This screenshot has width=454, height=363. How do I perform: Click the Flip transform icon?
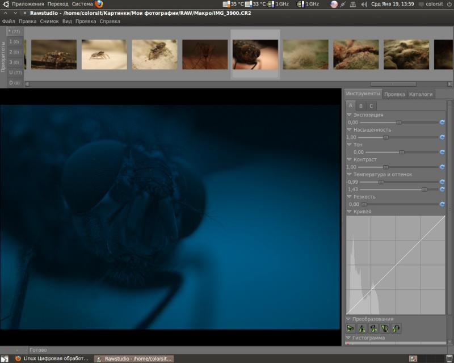350,328
